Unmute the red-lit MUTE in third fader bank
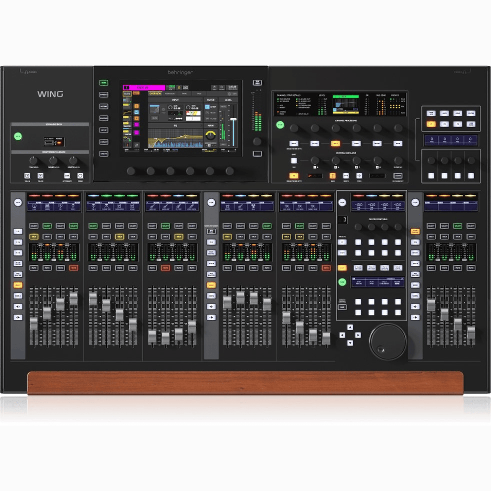This screenshot has width=491, height=491. click(x=165, y=268)
